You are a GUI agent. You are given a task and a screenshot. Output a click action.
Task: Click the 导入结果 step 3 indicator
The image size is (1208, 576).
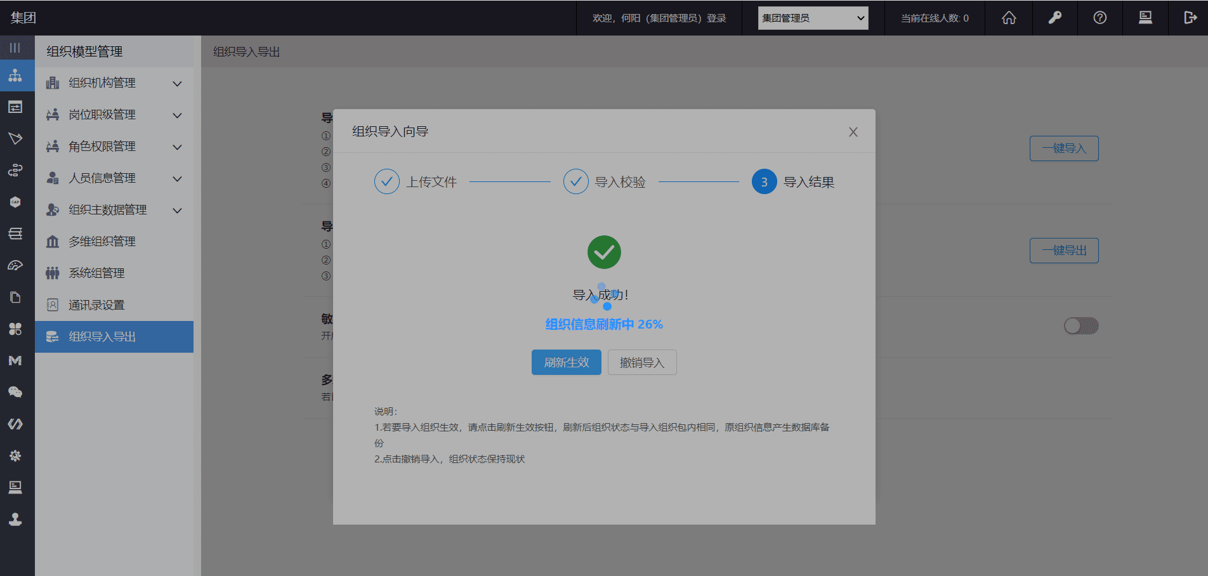coord(793,182)
